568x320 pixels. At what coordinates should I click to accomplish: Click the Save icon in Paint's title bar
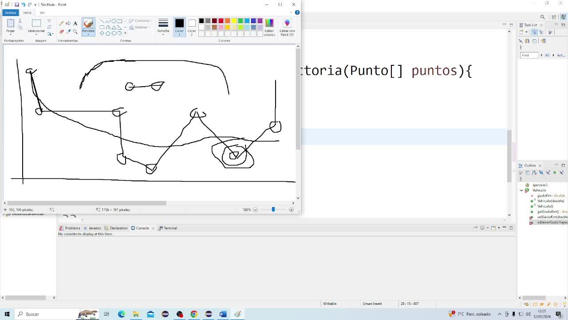tap(16, 4)
